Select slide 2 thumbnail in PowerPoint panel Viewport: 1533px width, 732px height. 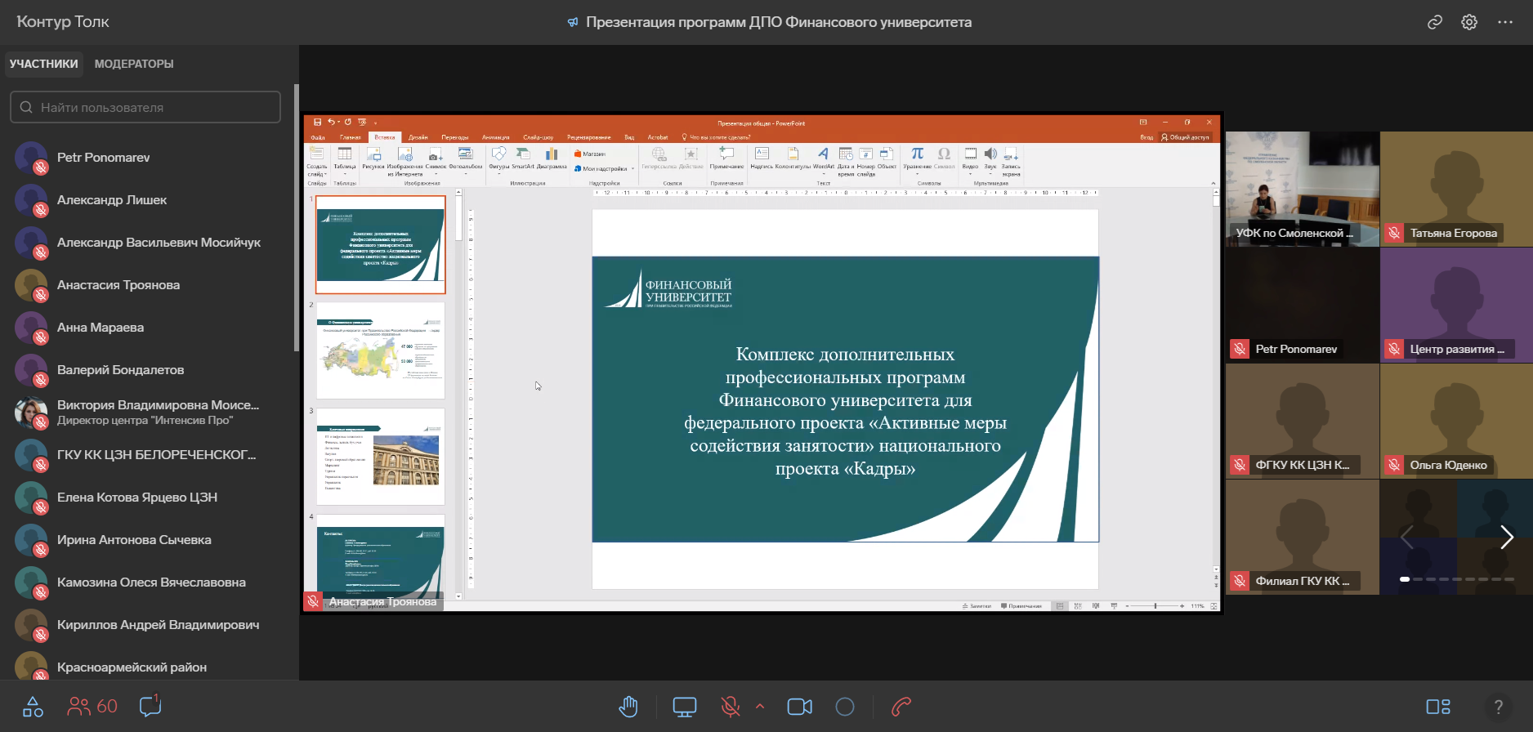tap(381, 350)
